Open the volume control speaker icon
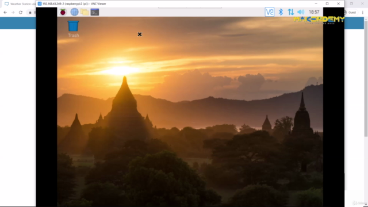This screenshot has height=207, width=368. click(301, 12)
